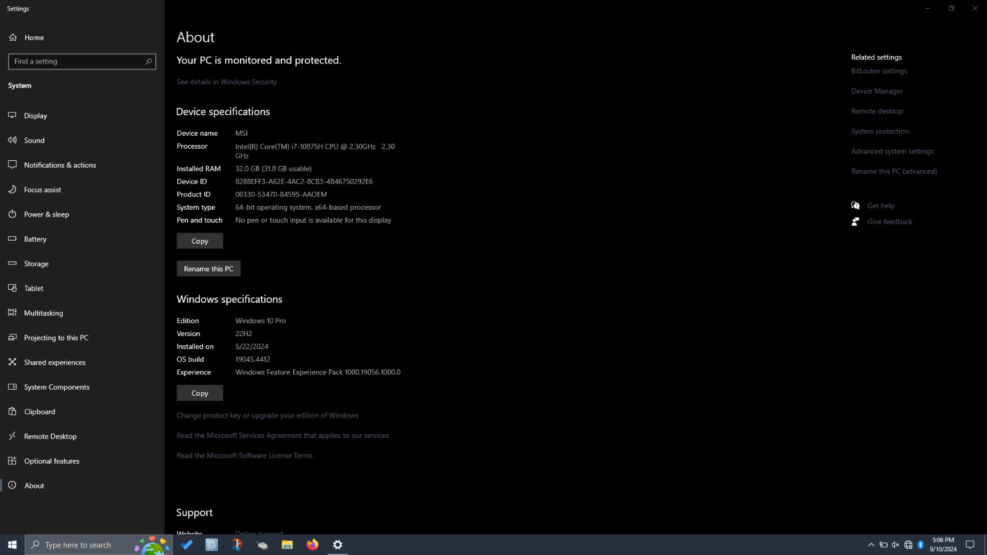Read the Microsoft Services Agreement link

coord(283,435)
